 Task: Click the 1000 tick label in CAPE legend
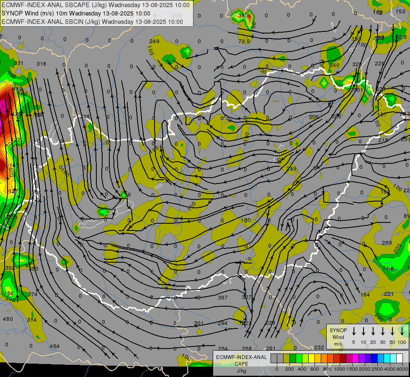click(x=340, y=369)
